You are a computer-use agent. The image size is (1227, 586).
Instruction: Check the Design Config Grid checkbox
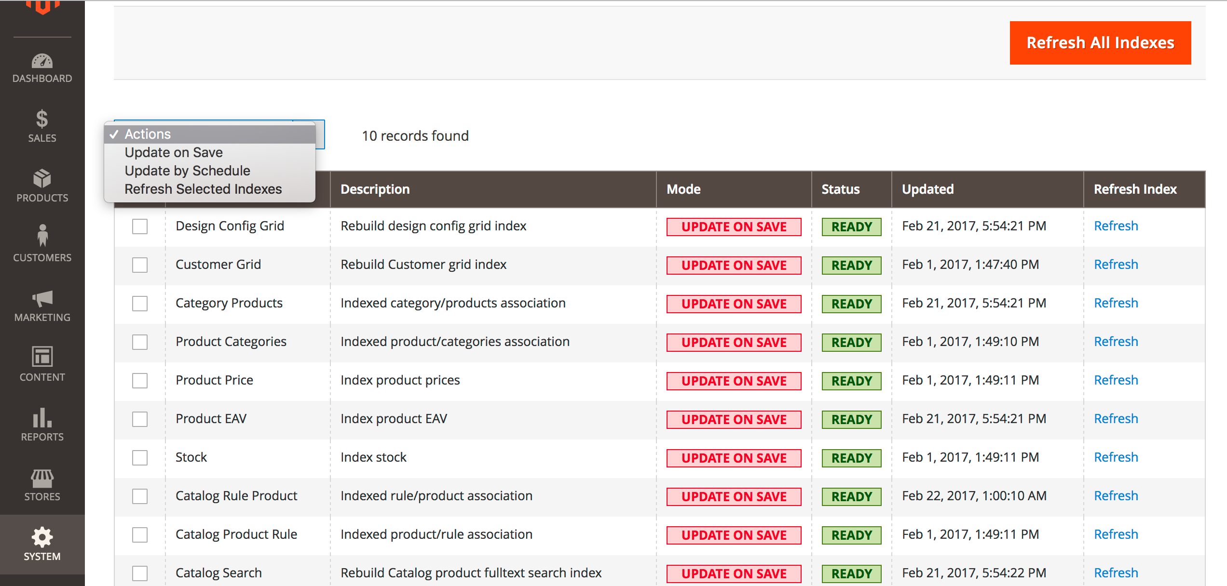coord(140,226)
